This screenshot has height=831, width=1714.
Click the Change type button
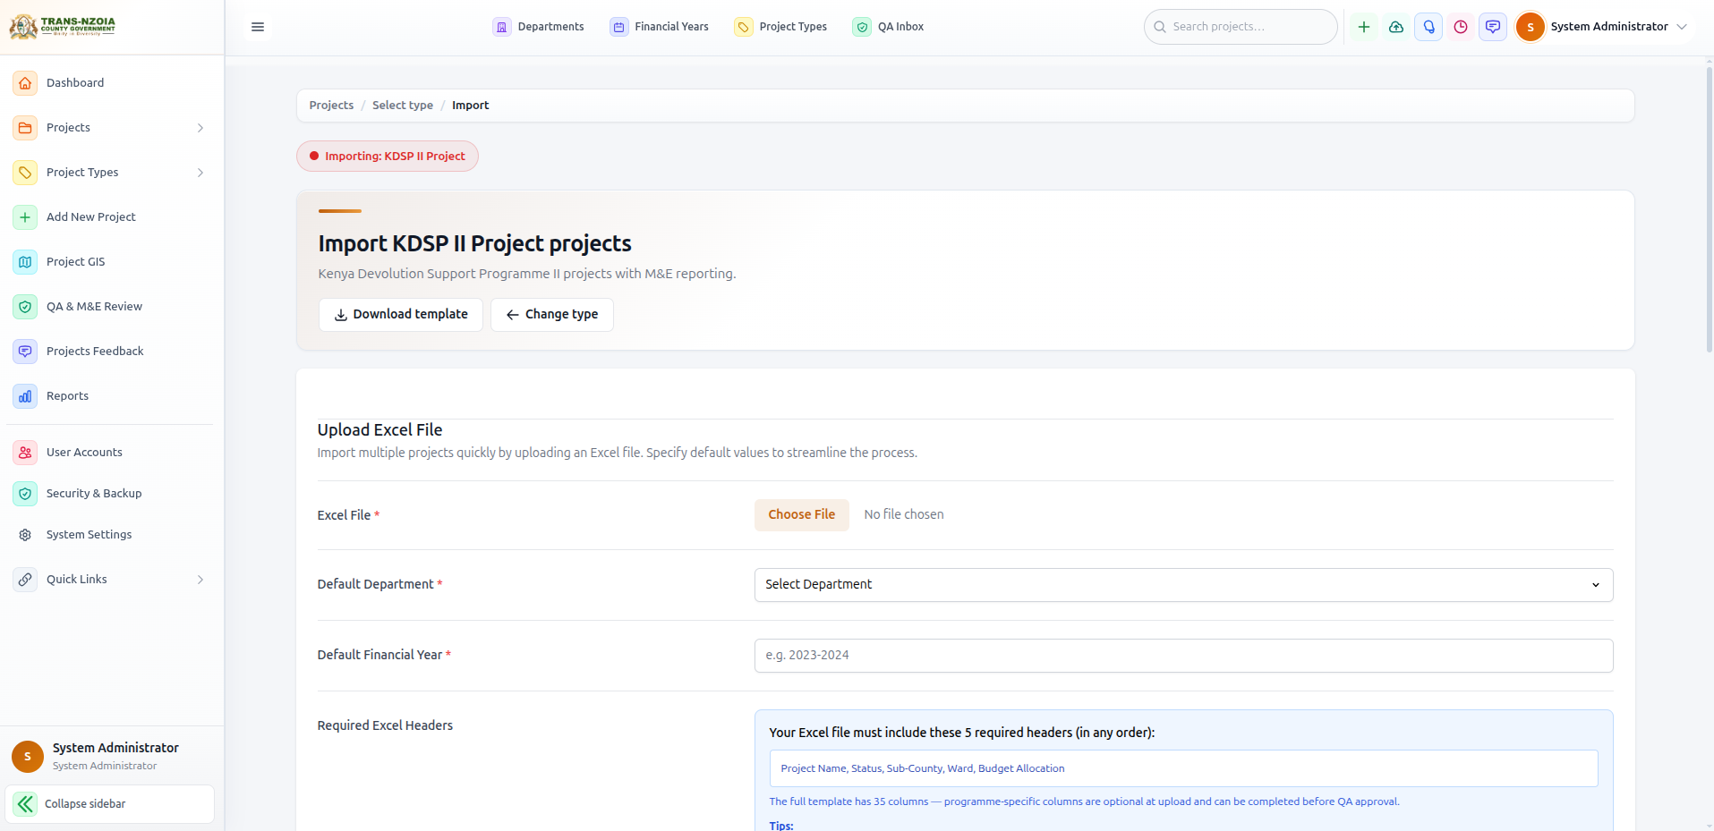552,315
